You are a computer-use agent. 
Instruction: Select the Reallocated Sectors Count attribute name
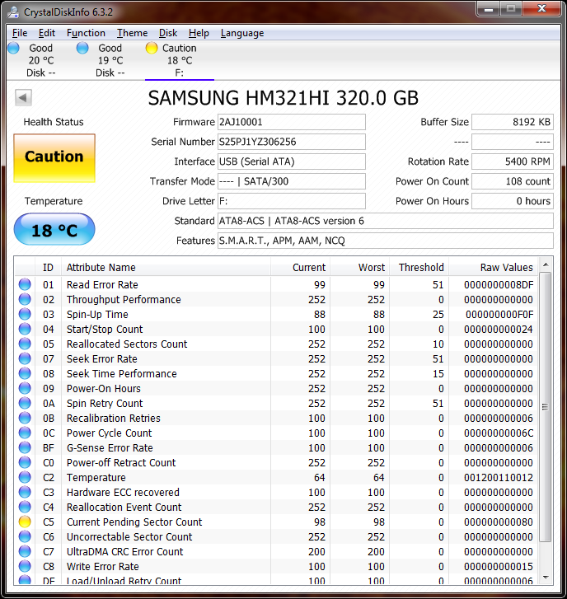(x=127, y=344)
